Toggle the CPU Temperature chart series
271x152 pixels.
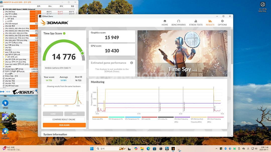(116, 118)
